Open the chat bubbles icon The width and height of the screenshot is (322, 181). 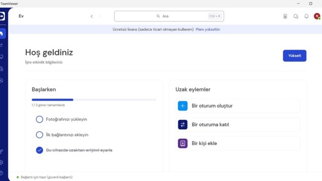(x=296, y=16)
